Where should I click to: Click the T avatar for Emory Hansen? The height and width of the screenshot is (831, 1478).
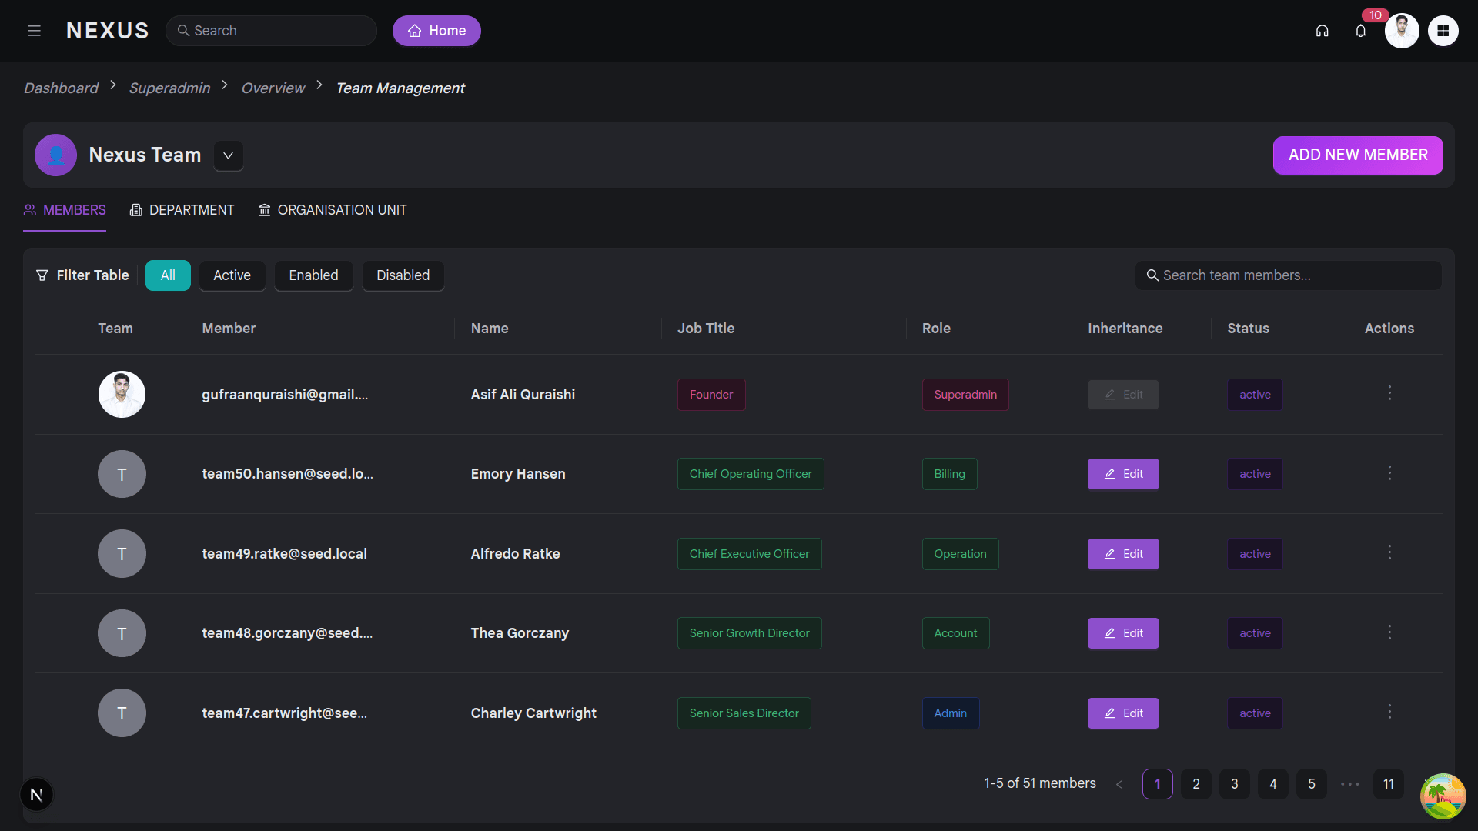click(122, 474)
